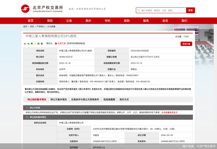217x149 pixels.
Task: Click the 所在地区 value 北京市
Action: [62, 69]
